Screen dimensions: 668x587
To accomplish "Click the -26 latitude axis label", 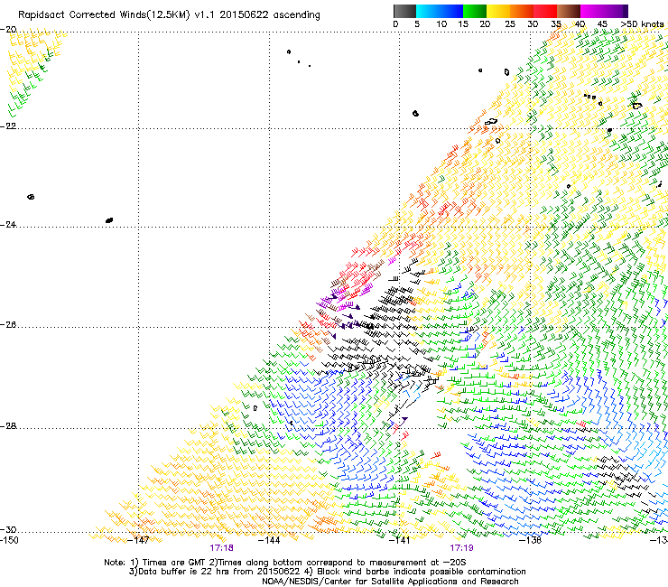I will [8, 325].
